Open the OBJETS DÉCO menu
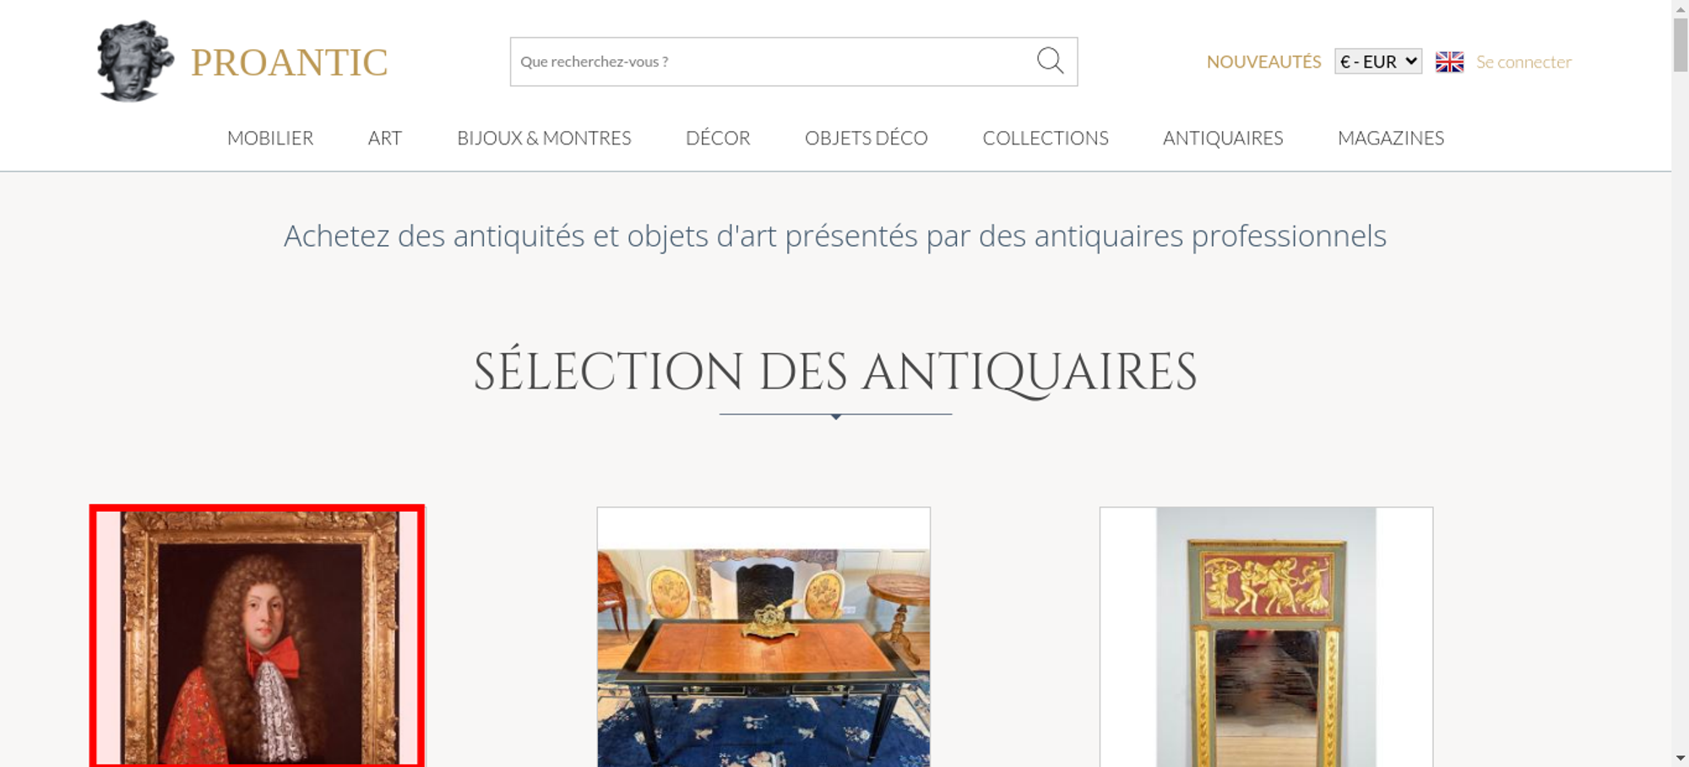This screenshot has height=767, width=1689. pos(866,138)
